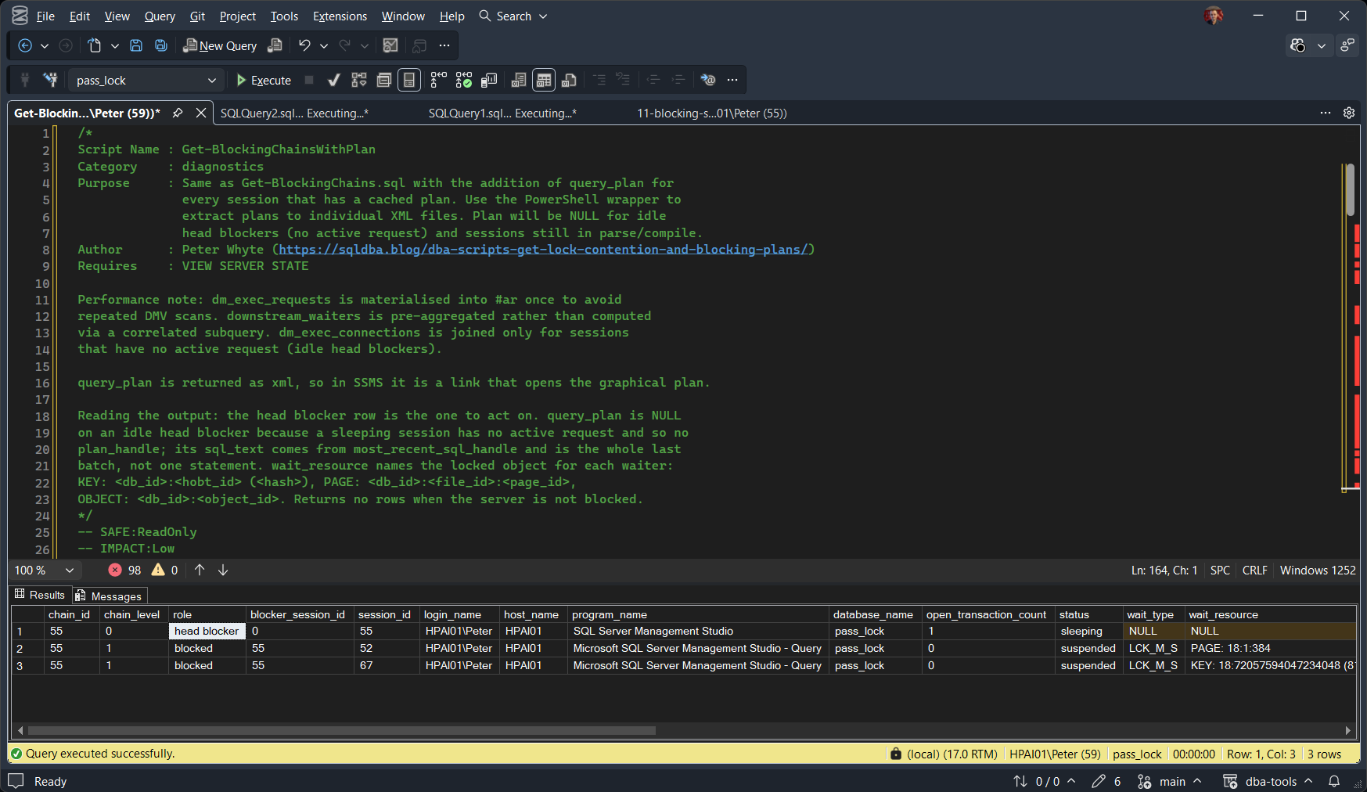This screenshot has width=1367, height=792.
Task: Close the Get-Blockin tab
Action: [201, 113]
